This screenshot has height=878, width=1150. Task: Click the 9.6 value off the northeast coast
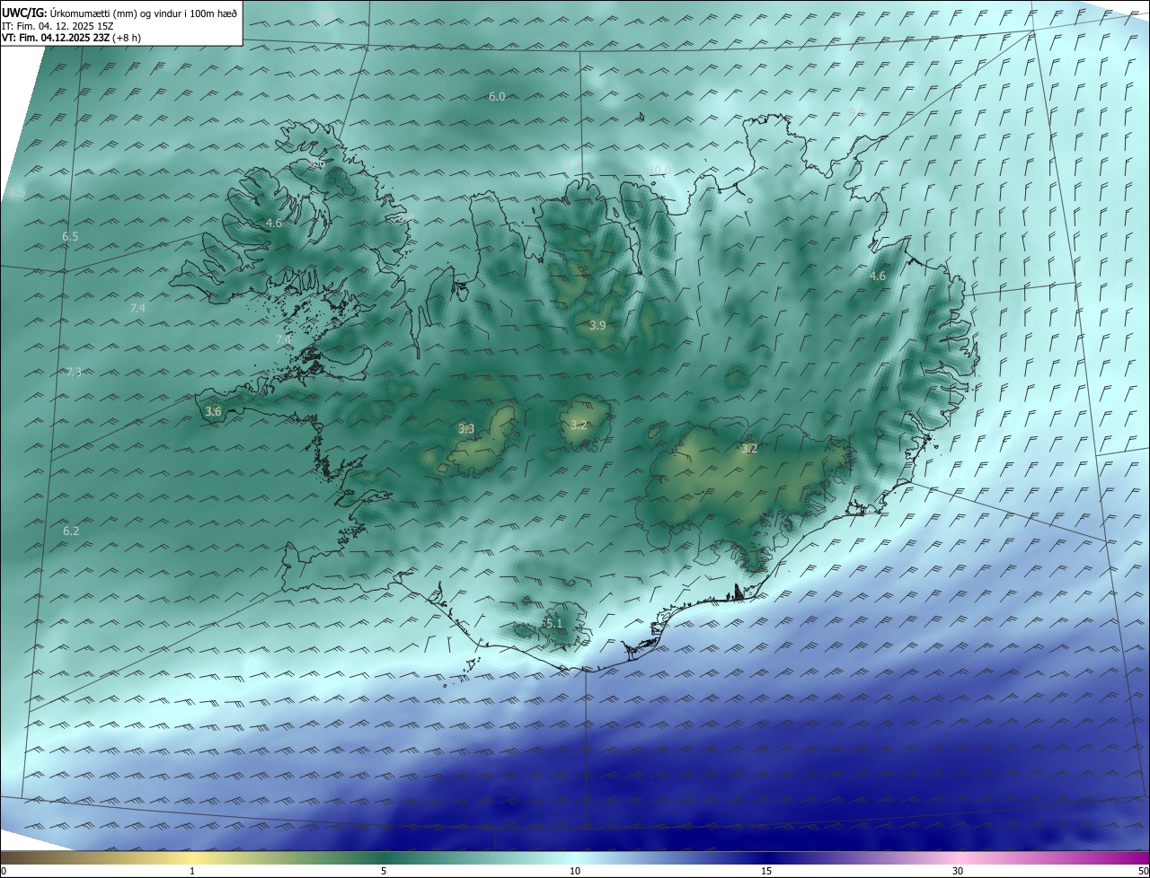coord(857,112)
